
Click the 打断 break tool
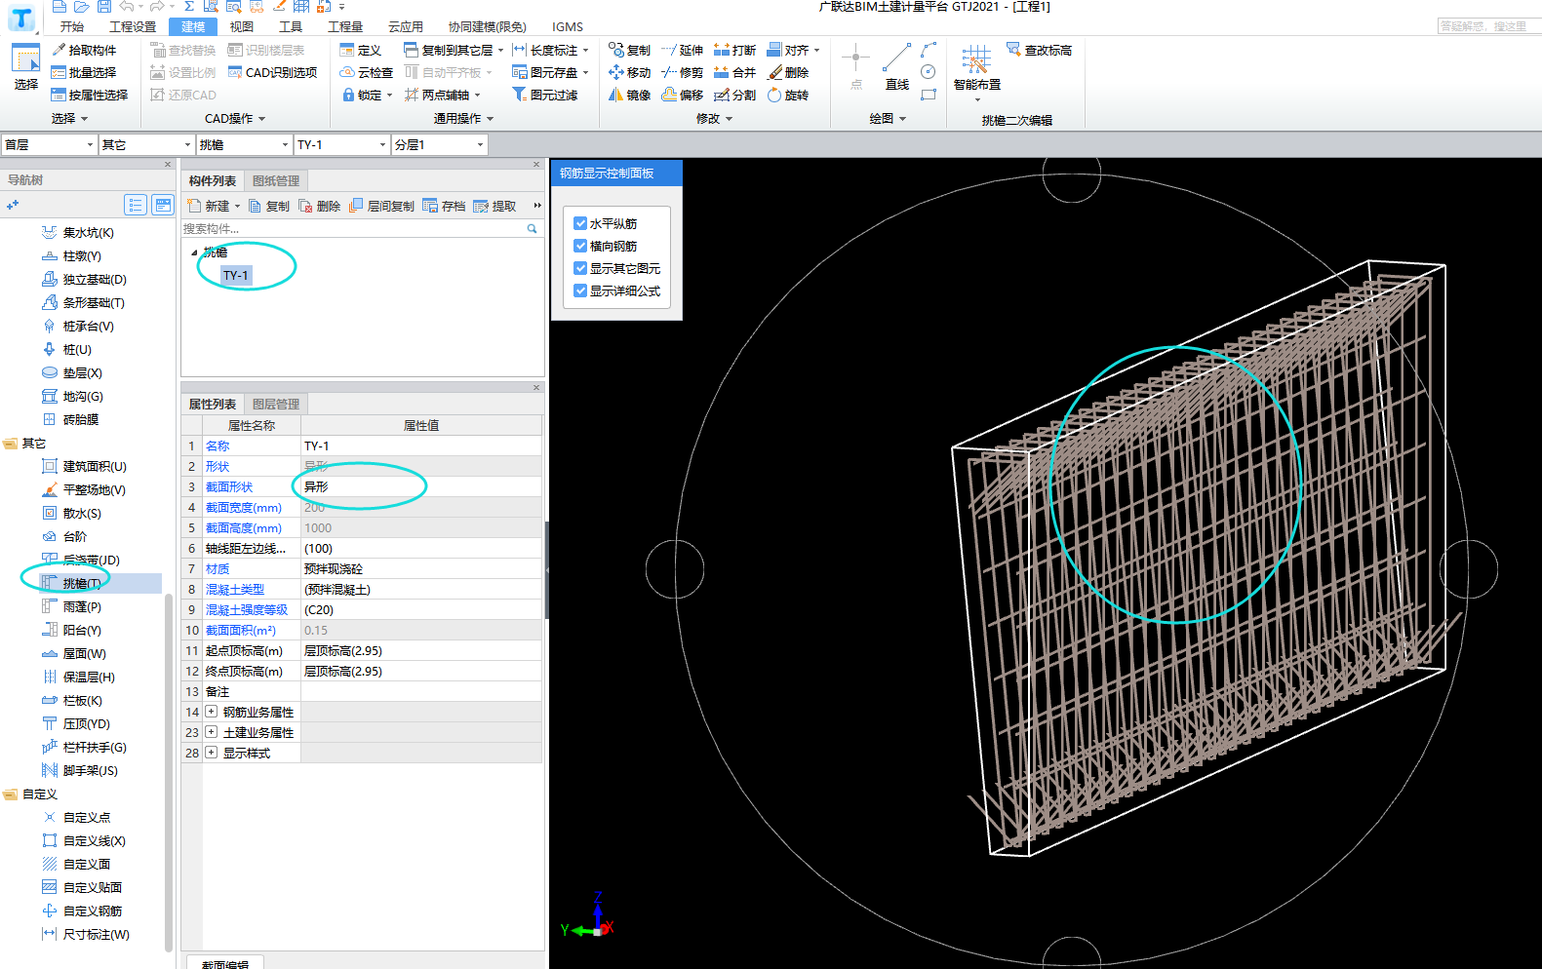[x=734, y=50]
